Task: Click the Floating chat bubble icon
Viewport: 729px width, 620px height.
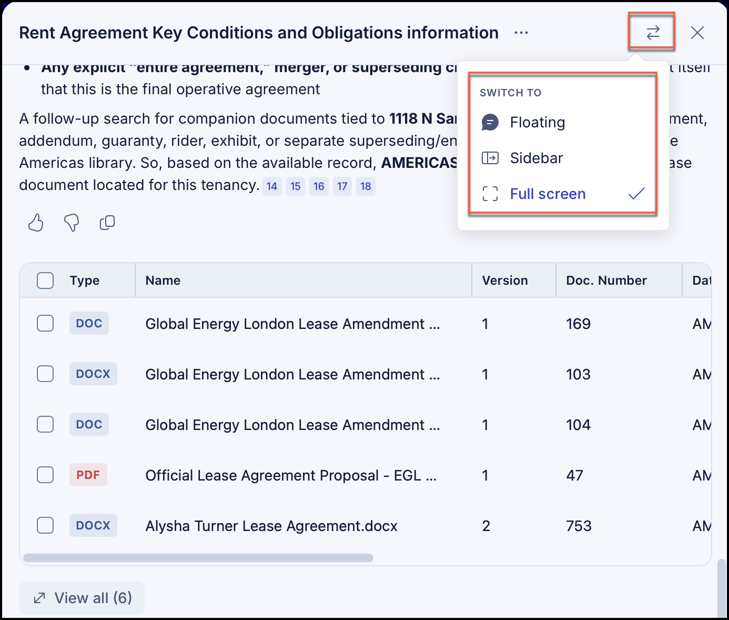Action: [490, 122]
